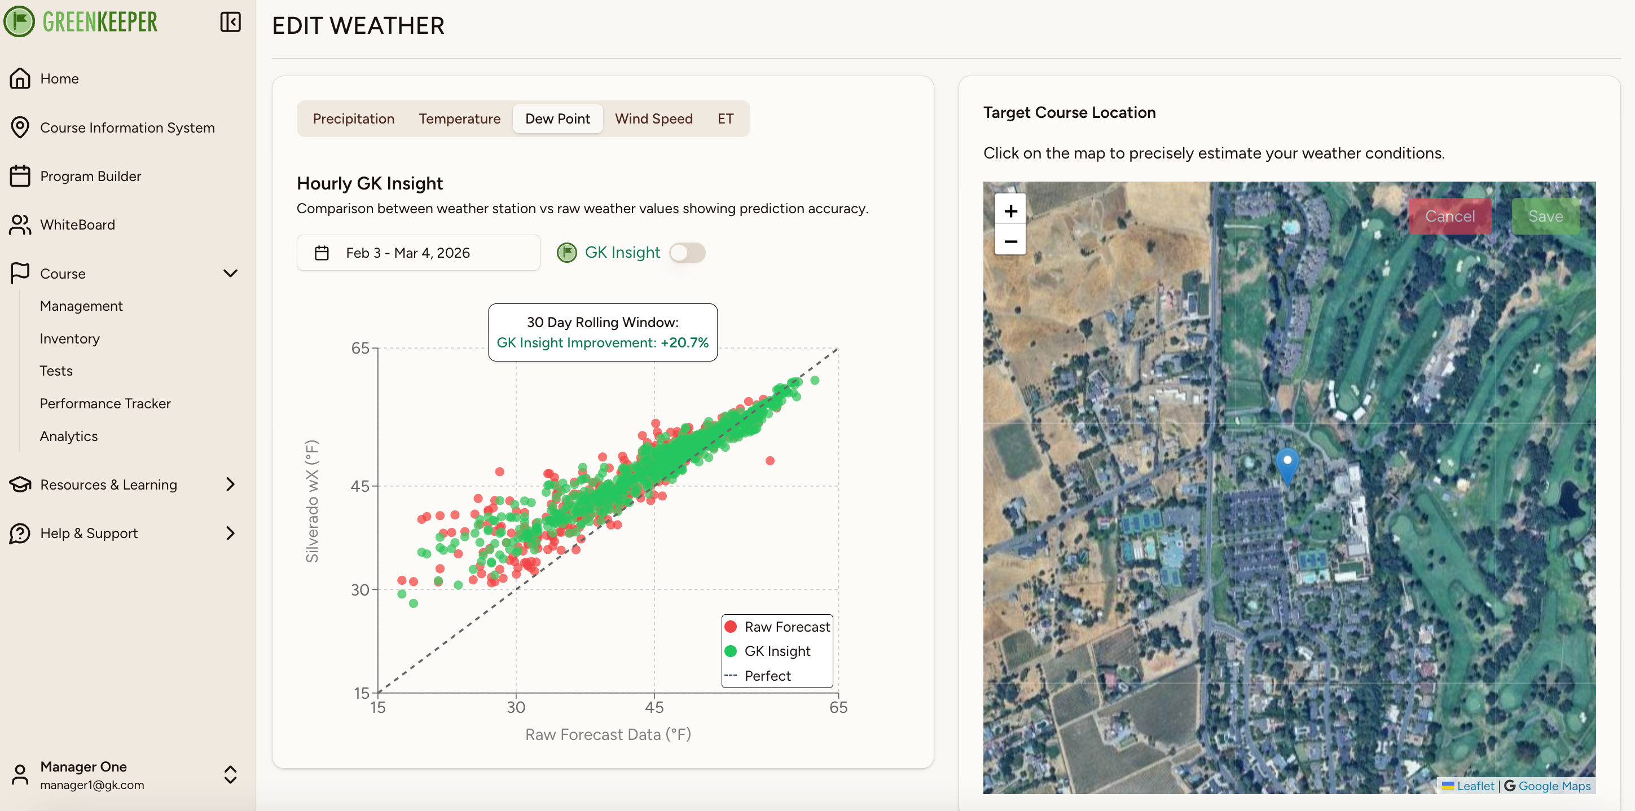Toggle the GK Insight switch

[687, 253]
